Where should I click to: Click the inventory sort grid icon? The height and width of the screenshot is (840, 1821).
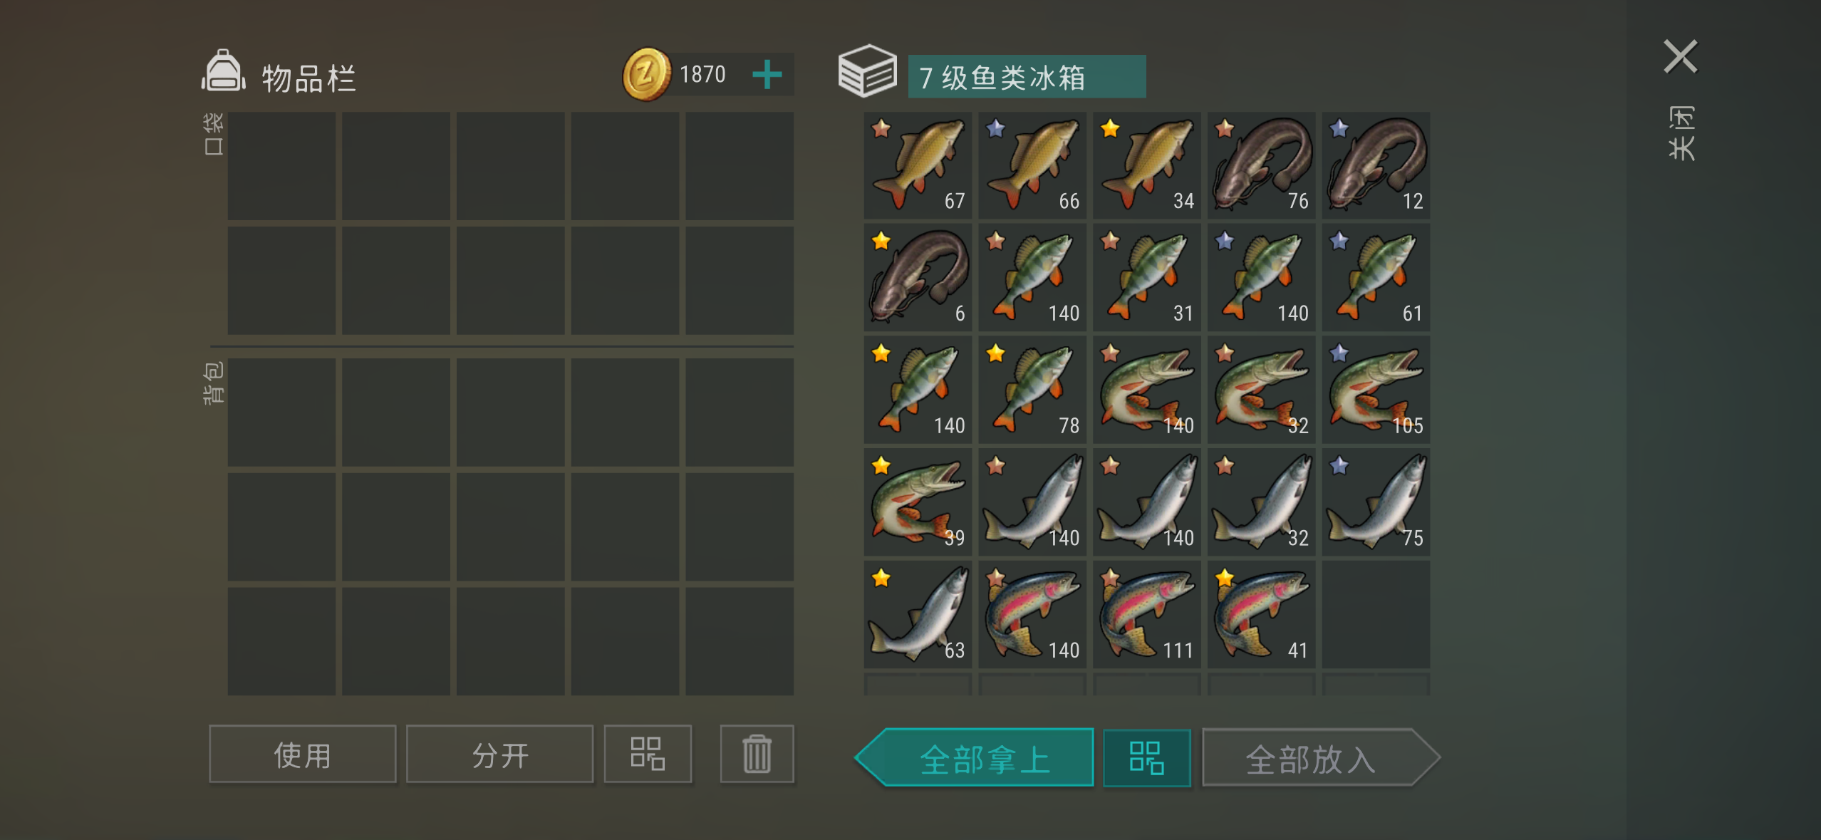click(648, 754)
